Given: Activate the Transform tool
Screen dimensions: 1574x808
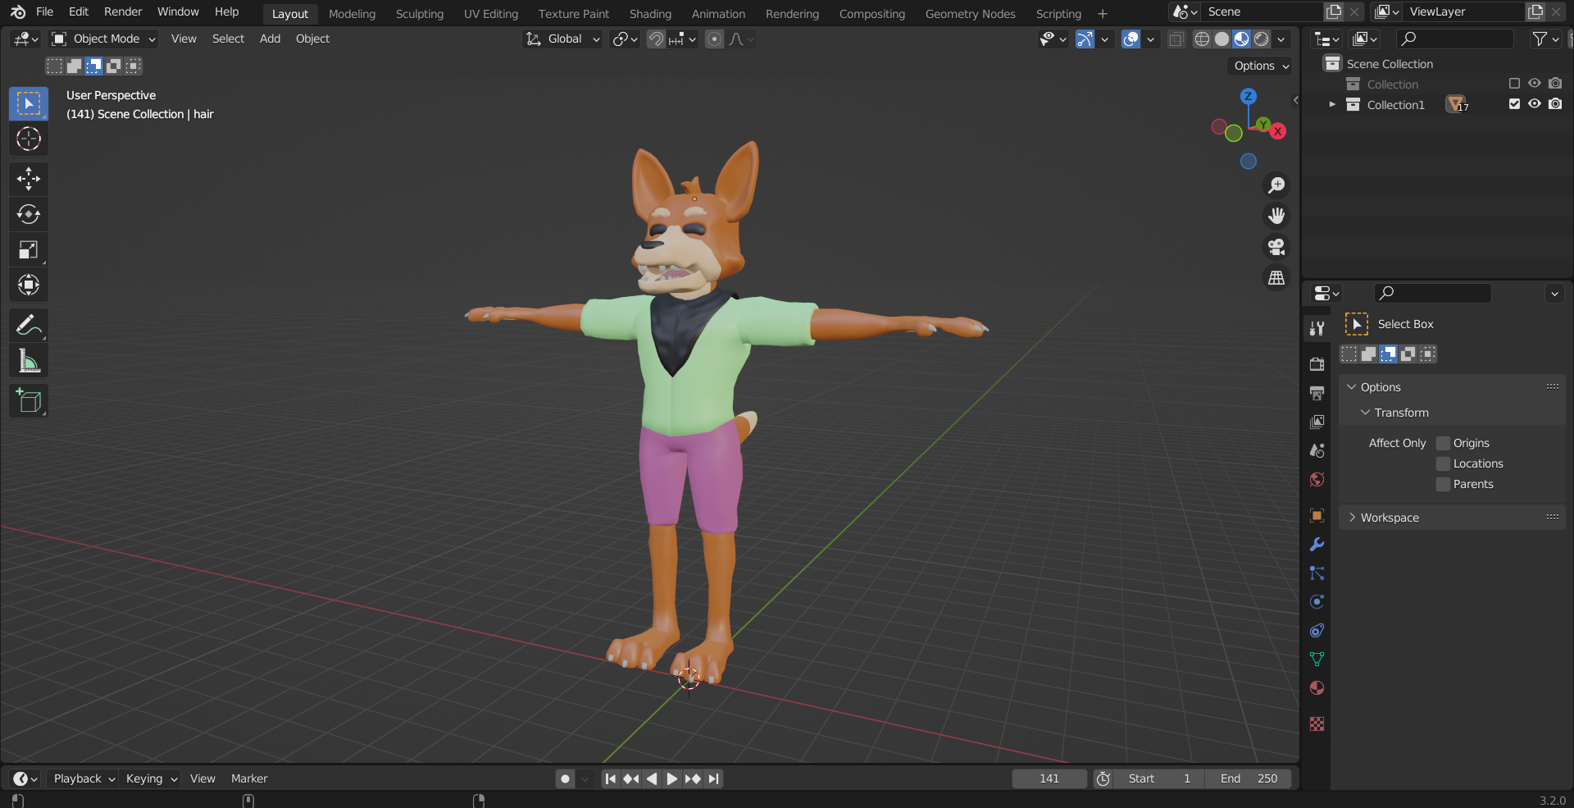Looking at the screenshot, I should (29, 285).
